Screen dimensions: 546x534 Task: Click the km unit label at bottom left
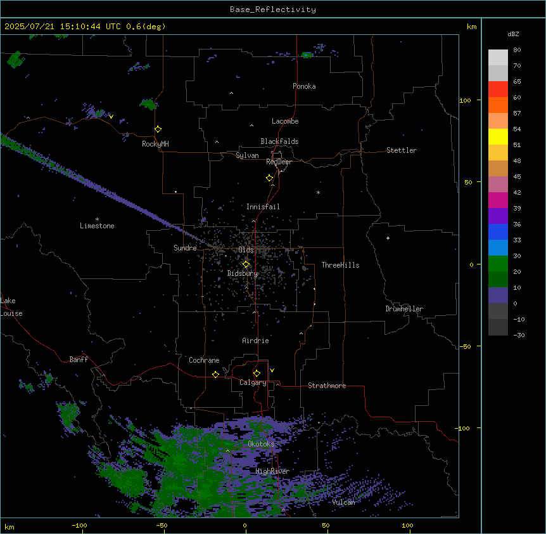click(x=10, y=526)
